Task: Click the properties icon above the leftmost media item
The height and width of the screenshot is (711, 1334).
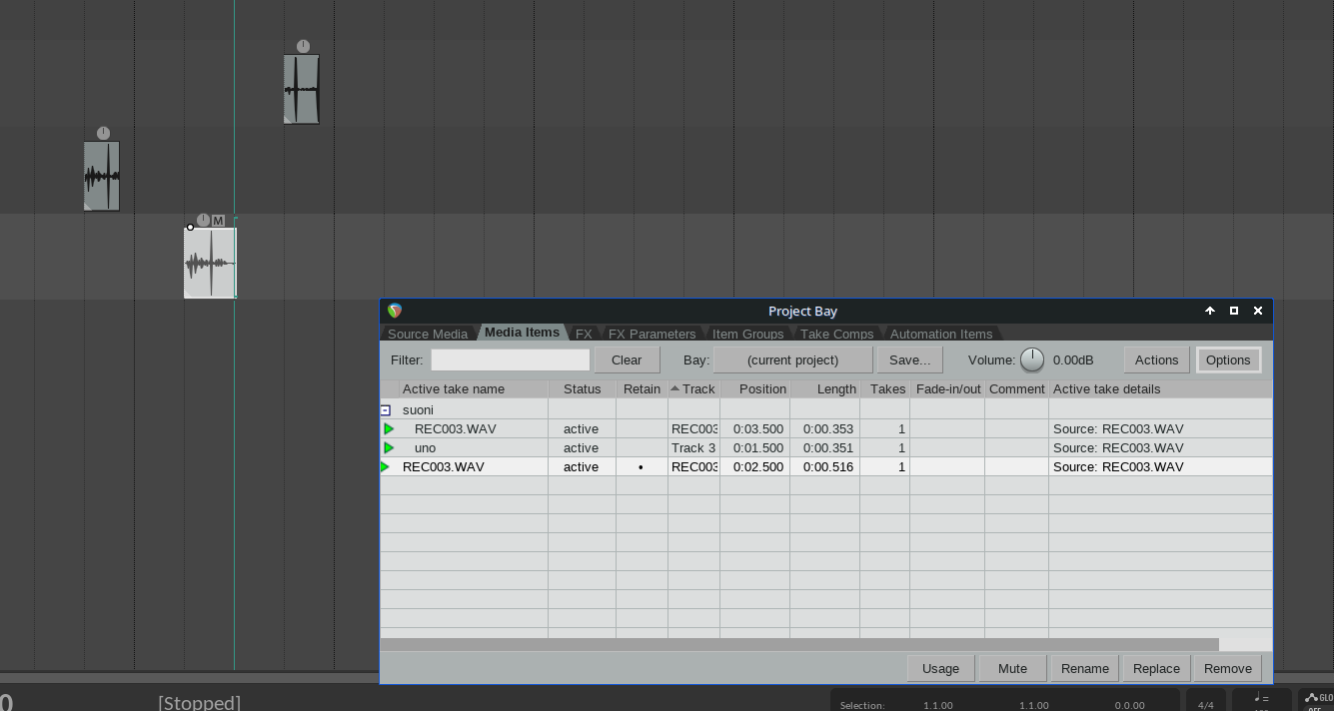Action: [x=103, y=133]
